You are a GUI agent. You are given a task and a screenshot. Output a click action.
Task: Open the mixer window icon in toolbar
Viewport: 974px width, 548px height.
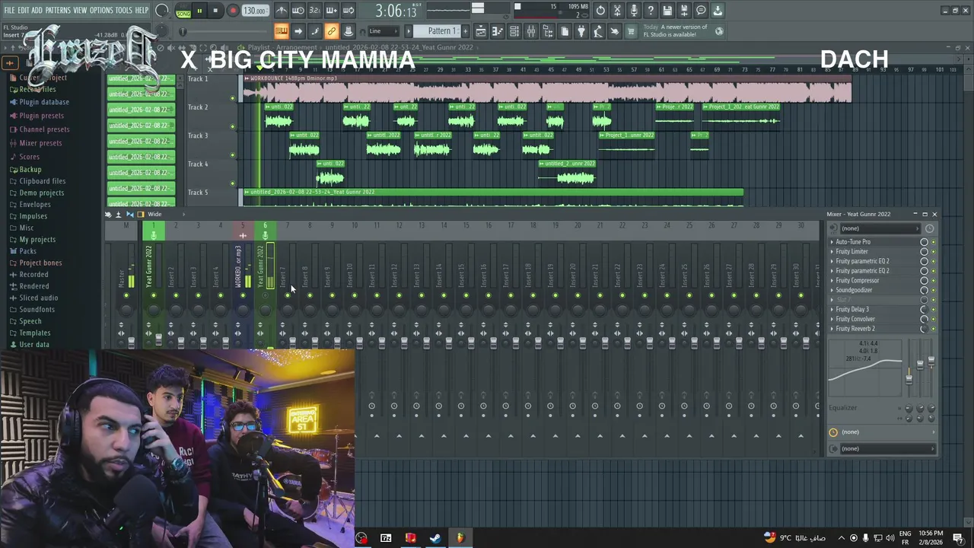coord(530,31)
